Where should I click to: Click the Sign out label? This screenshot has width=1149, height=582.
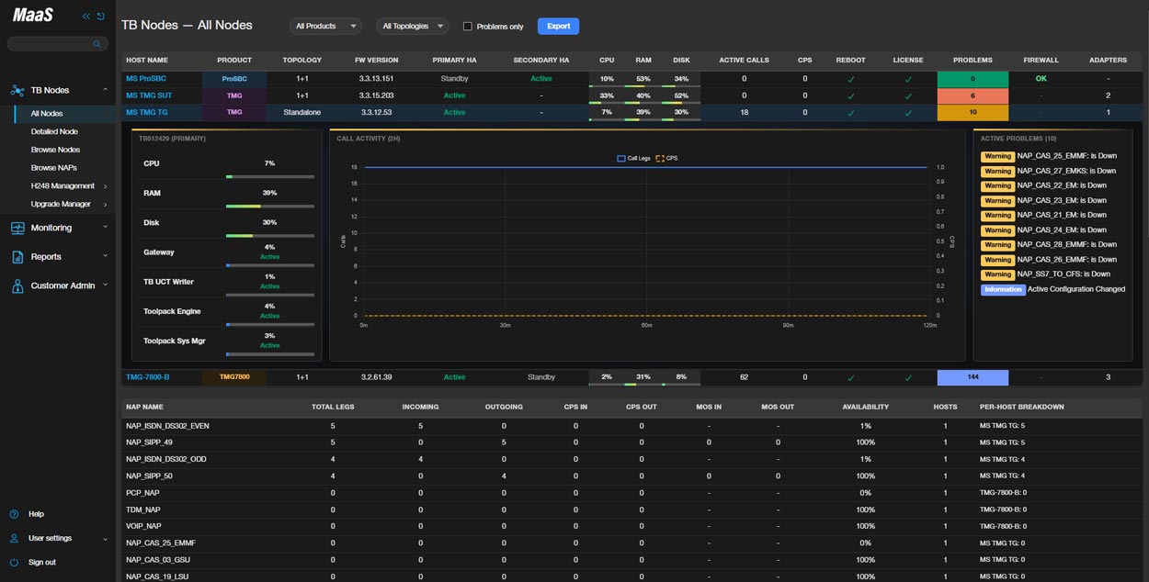42,562
